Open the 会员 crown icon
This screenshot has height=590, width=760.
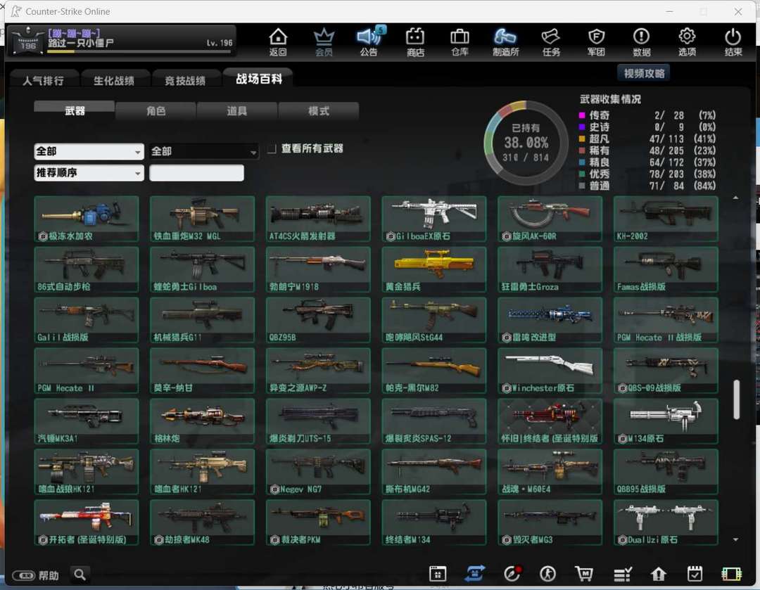click(x=324, y=41)
